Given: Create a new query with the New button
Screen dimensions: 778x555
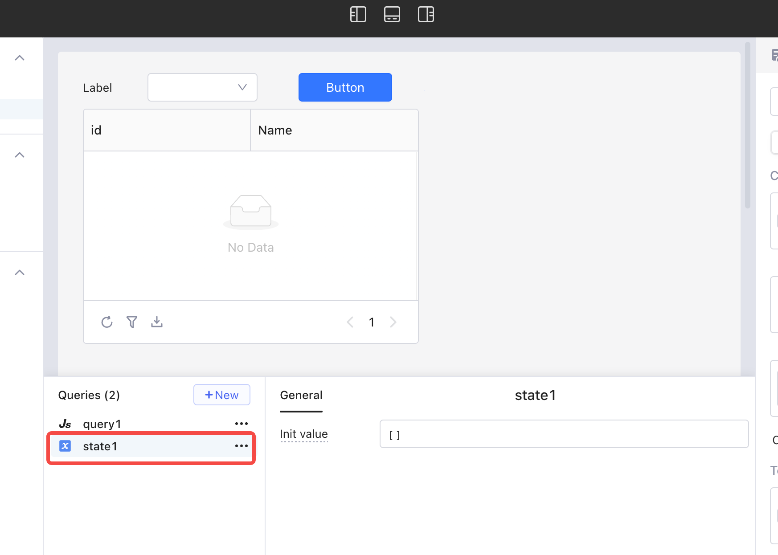Looking at the screenshot, I should point(221,395).
